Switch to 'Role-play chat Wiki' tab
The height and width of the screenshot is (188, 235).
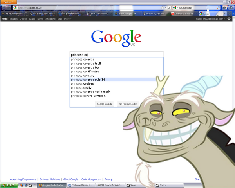click(x=71, y=14)
